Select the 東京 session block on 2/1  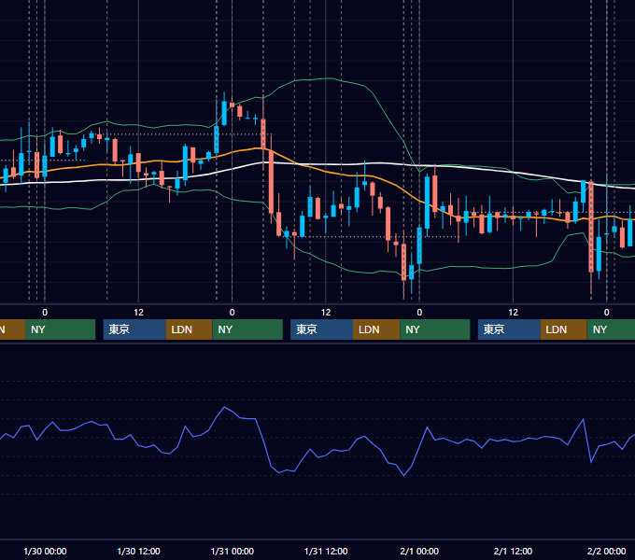(x=509, y=329)
